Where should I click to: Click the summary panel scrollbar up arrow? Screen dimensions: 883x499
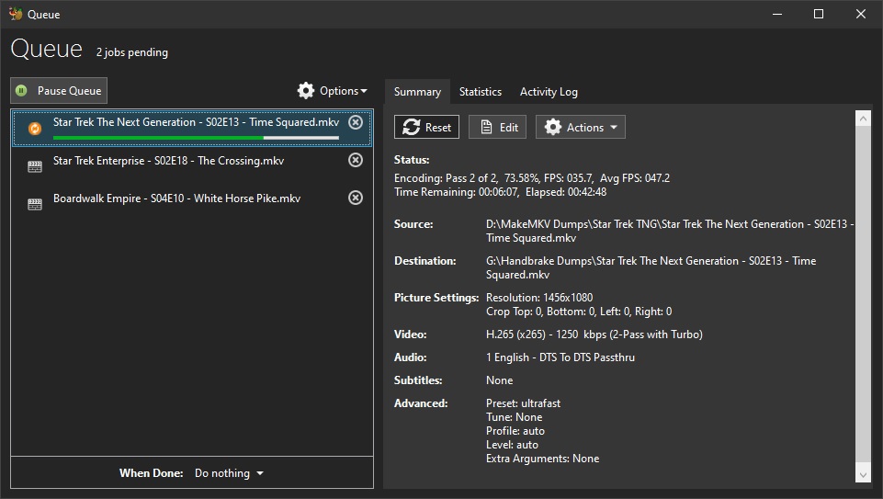click(863, 119)
